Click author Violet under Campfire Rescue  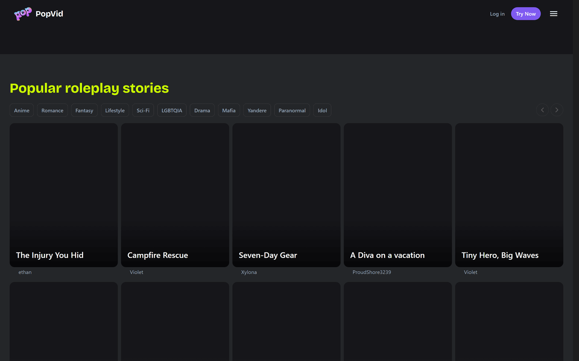point(137,272)
